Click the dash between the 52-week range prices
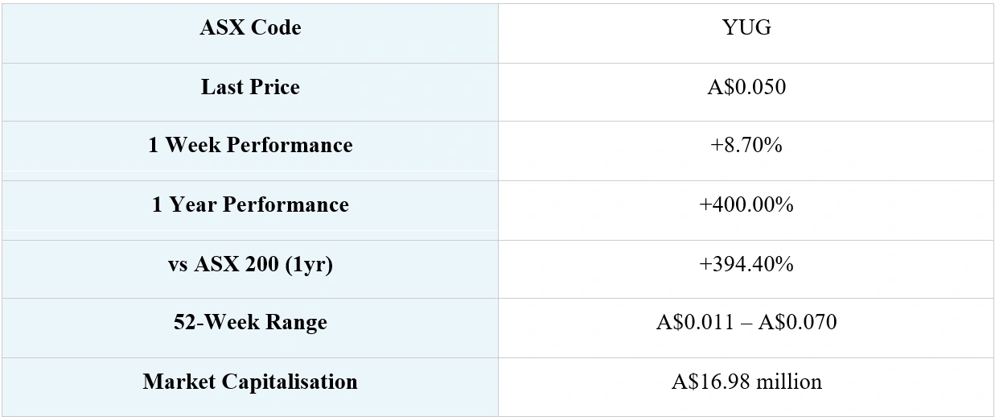The image size is (995, 417). (746, 323)
